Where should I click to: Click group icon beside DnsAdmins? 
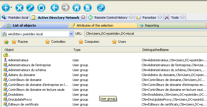click(x=6, y=94)
